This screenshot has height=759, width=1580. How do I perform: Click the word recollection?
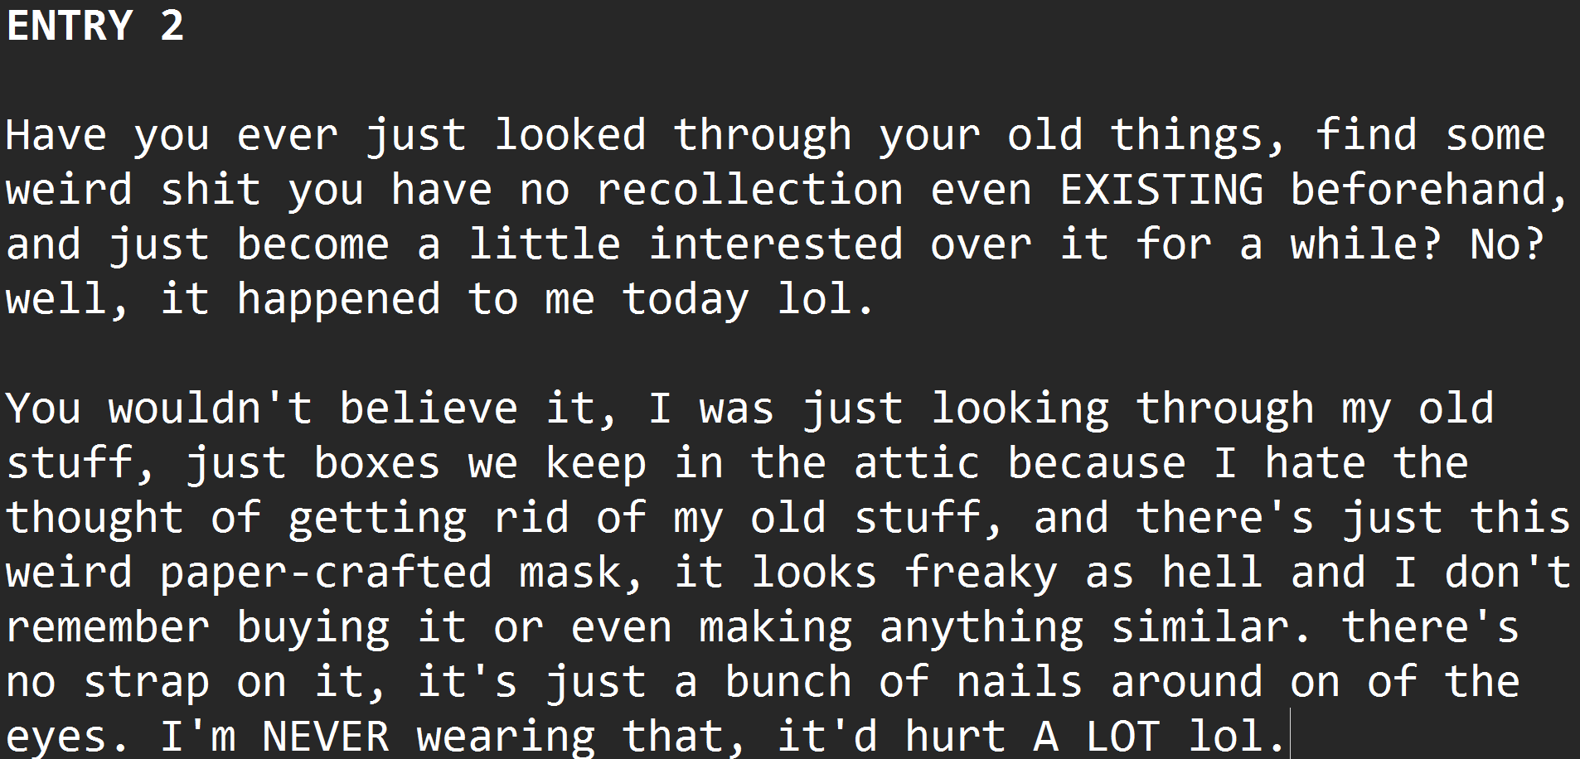[x=749, y=190]
